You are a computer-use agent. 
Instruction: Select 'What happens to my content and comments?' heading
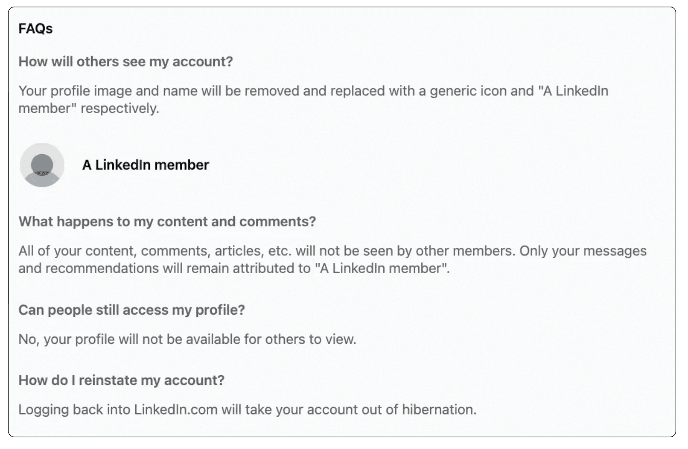tap(167, 221)
